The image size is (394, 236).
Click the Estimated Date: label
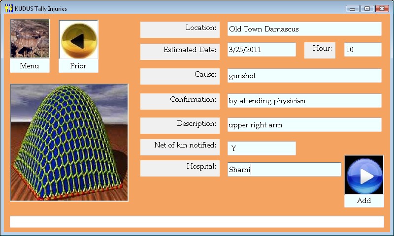point(180,52)
